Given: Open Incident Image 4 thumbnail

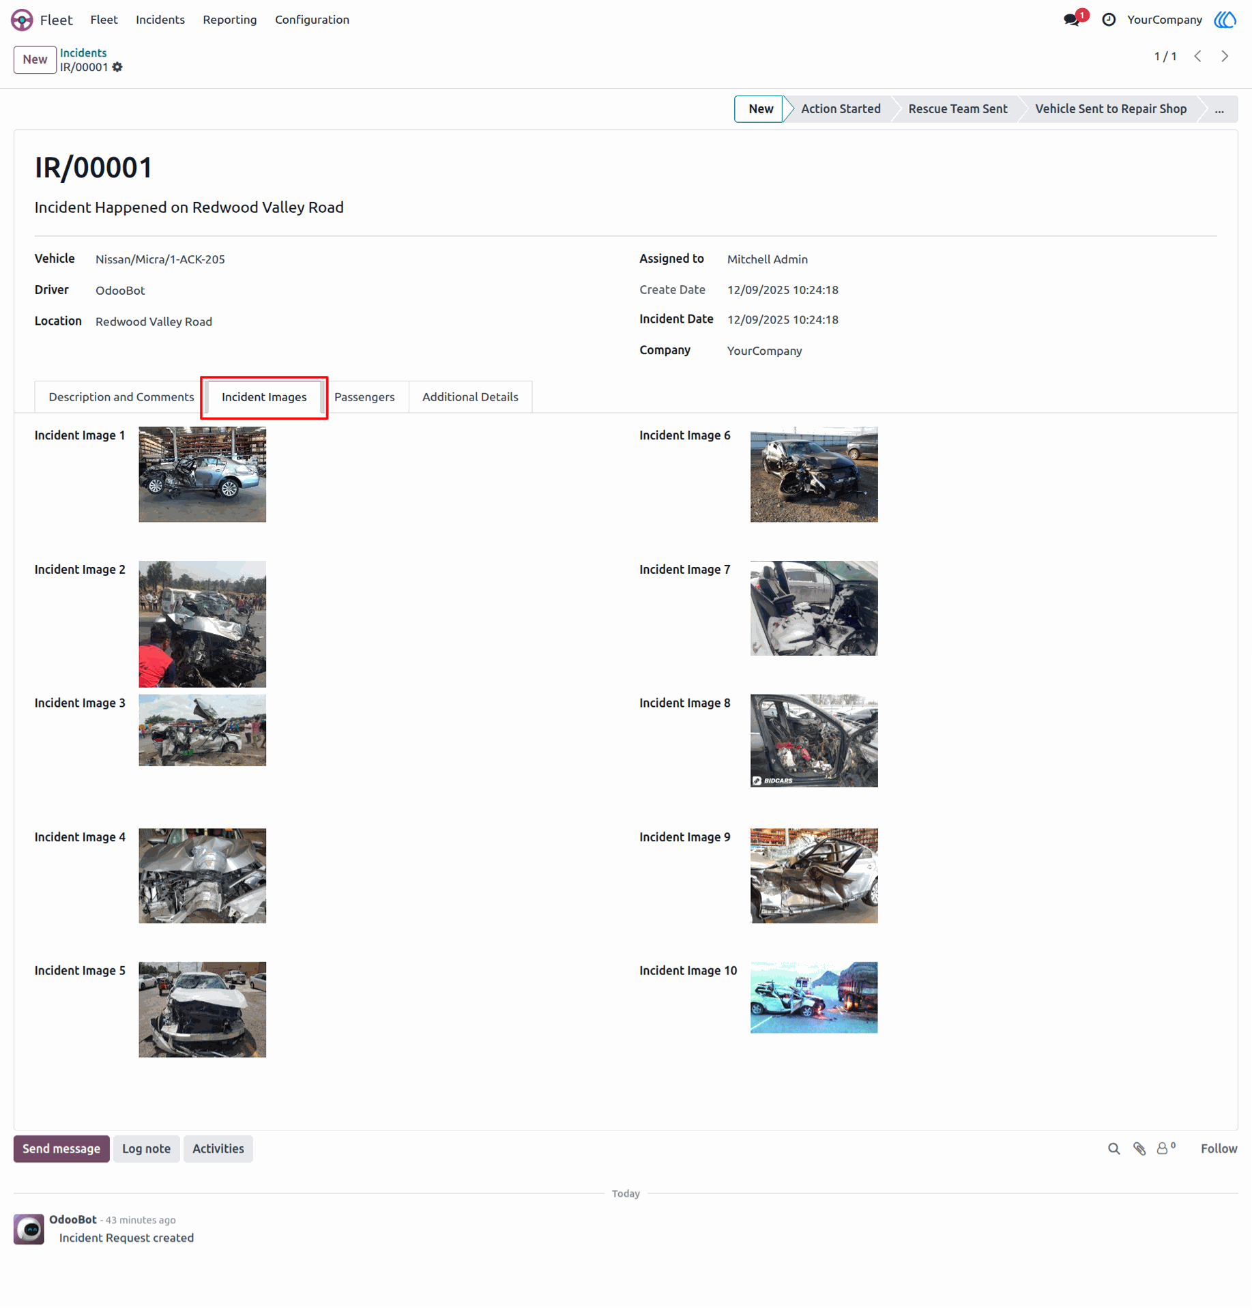Looking at the screenshot, I should tap(203, 876).
